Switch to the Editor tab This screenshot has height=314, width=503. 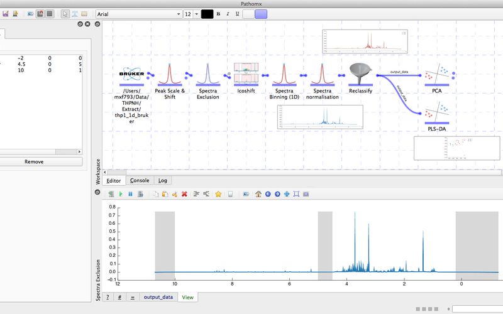[x=114, y=181]
